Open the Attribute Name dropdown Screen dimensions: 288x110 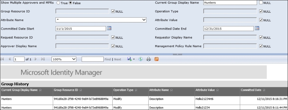[x=101, y=20]
